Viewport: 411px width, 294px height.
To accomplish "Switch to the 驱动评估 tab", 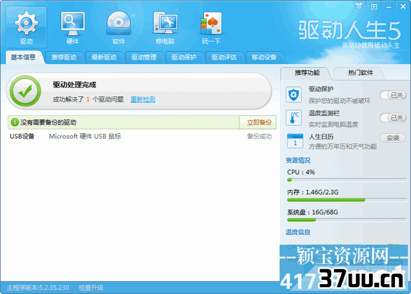I will click(x=224, y=57).
